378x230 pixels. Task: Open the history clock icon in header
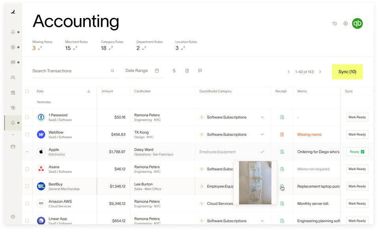point(335,24)
